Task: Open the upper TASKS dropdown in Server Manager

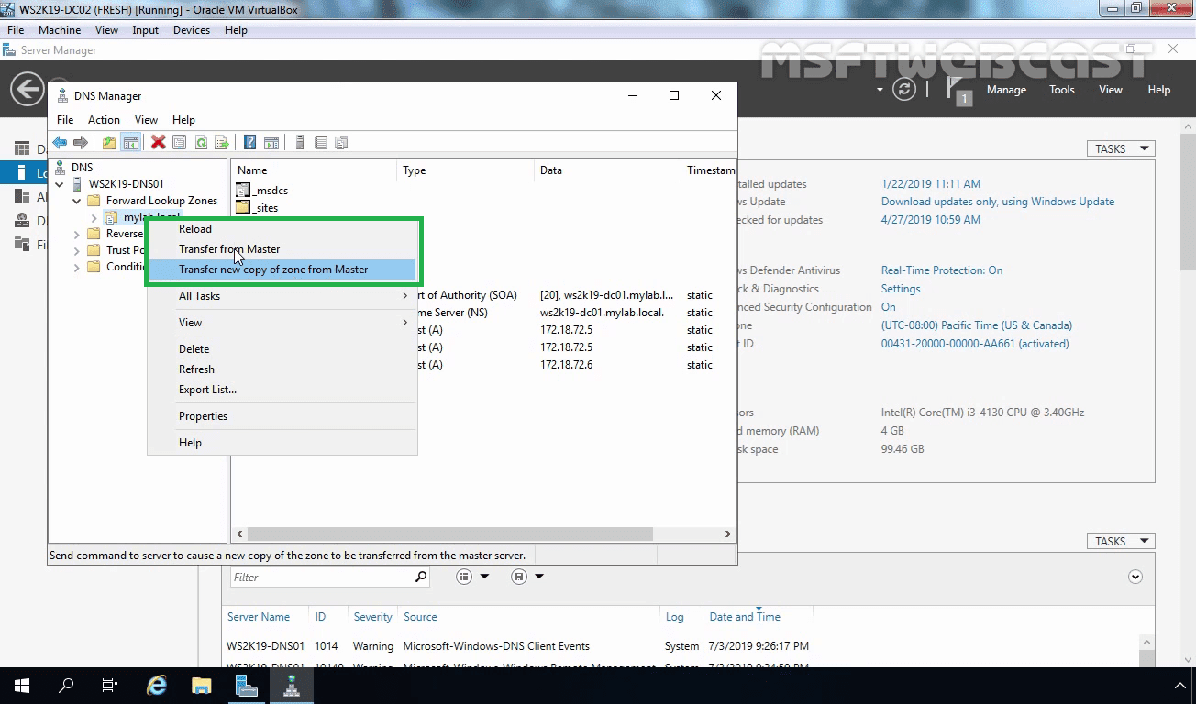Action: pyautogui.click(x=1121, y=148)
